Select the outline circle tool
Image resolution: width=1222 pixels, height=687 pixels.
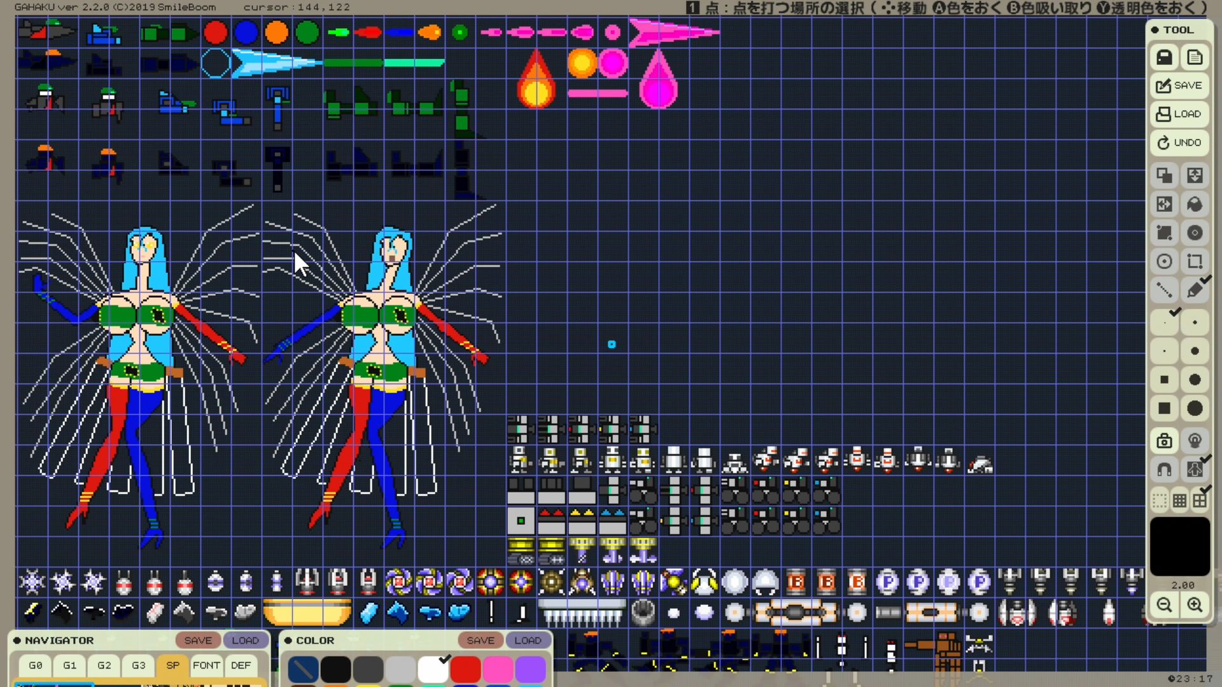1164,261
